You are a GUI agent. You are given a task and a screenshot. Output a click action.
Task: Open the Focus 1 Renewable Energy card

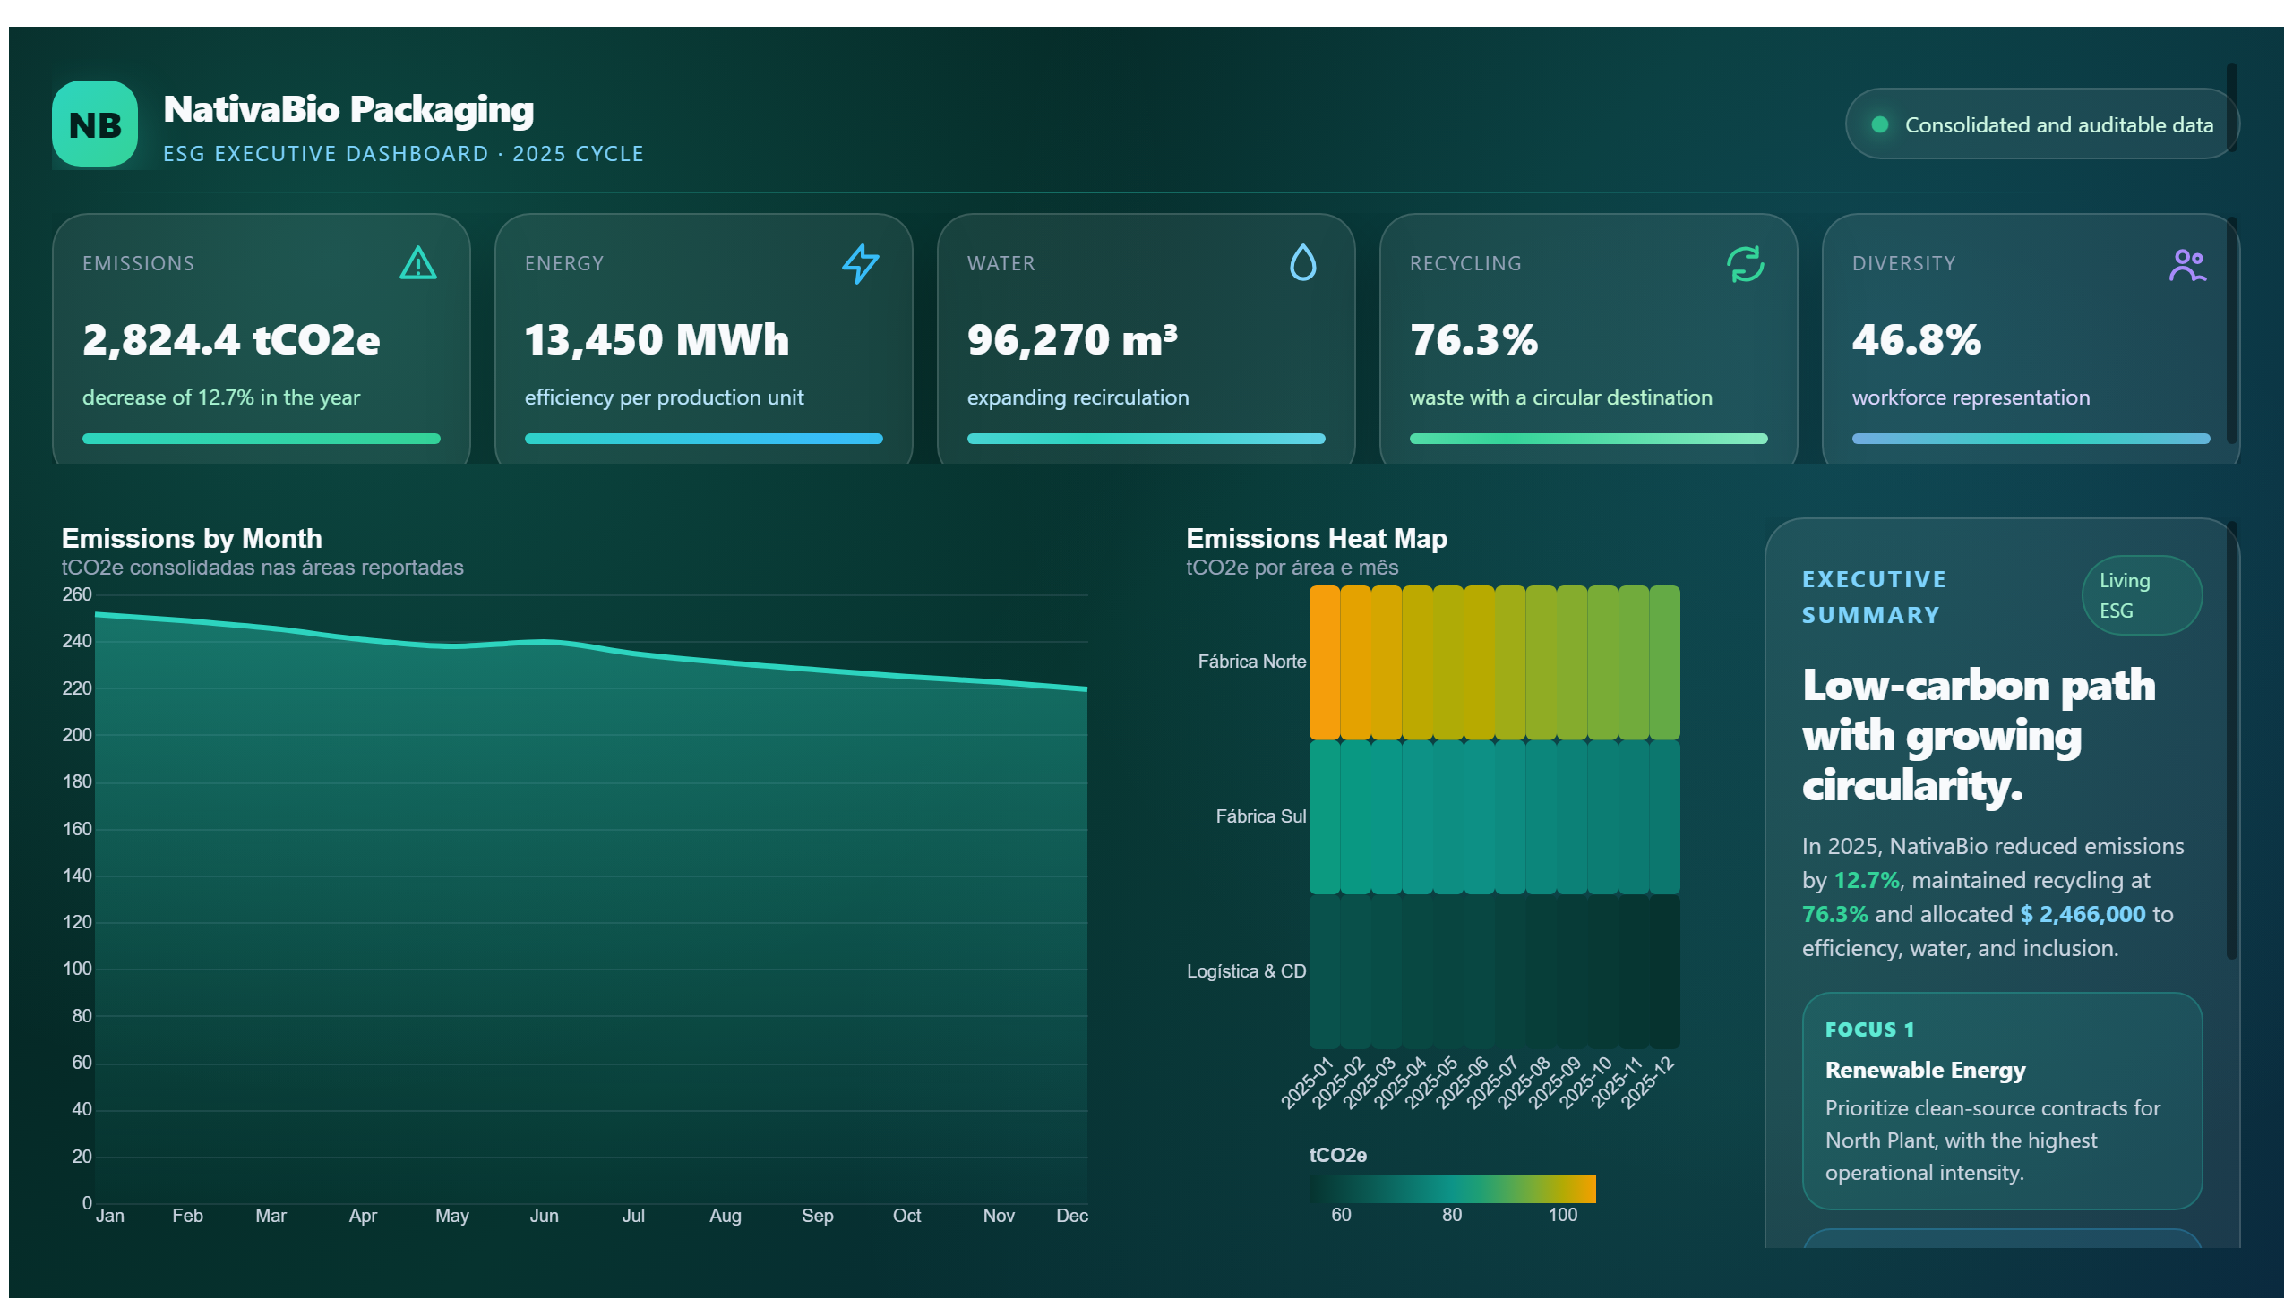point(2001,1100)
